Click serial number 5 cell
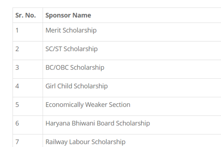This screenshot has width=221, height=147. 17,105
